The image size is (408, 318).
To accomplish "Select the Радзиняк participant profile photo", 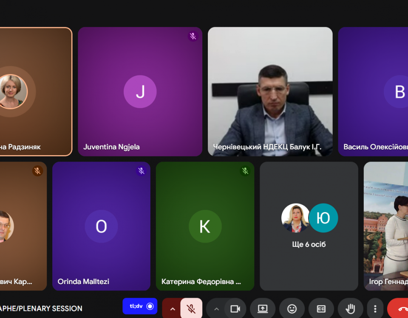I will point(13,92).
